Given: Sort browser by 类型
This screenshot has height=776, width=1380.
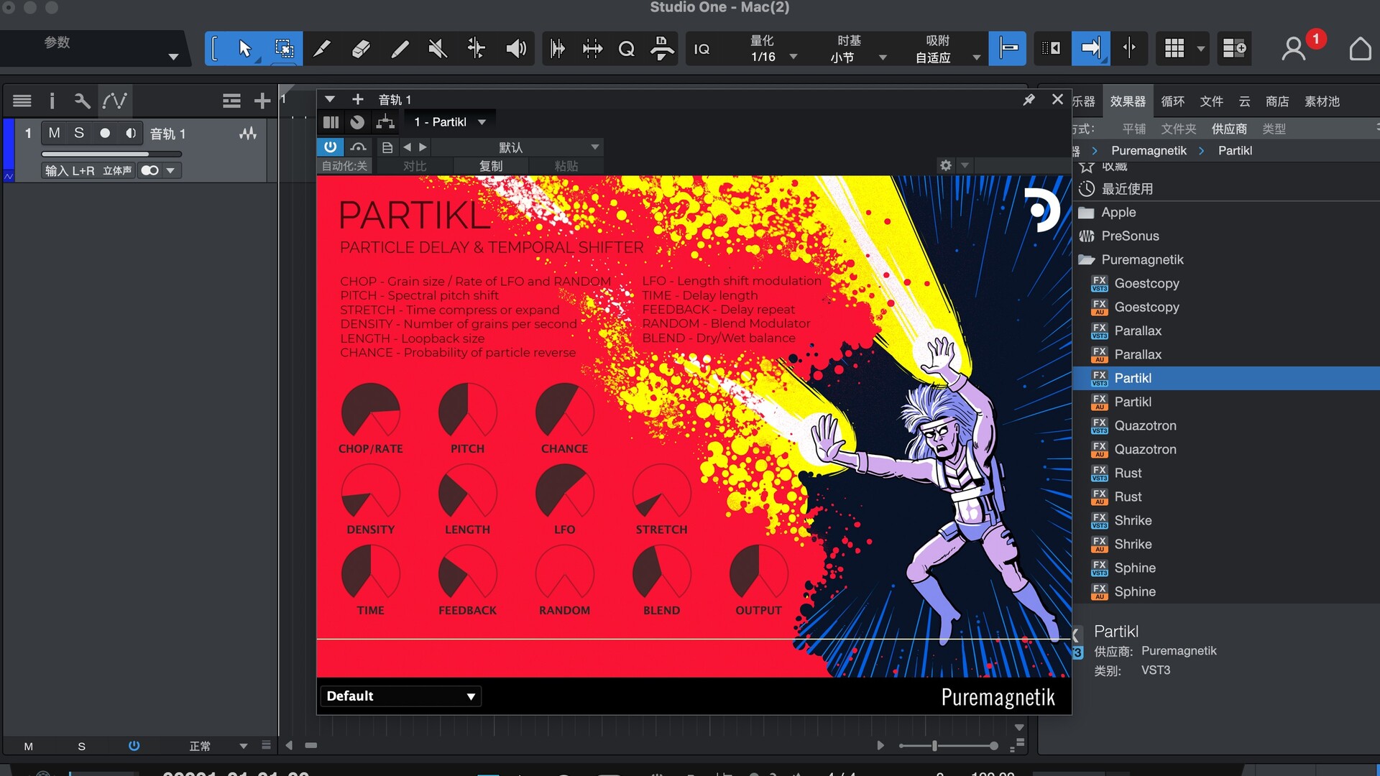Looking at the screenshot, I should point(1274,129).
